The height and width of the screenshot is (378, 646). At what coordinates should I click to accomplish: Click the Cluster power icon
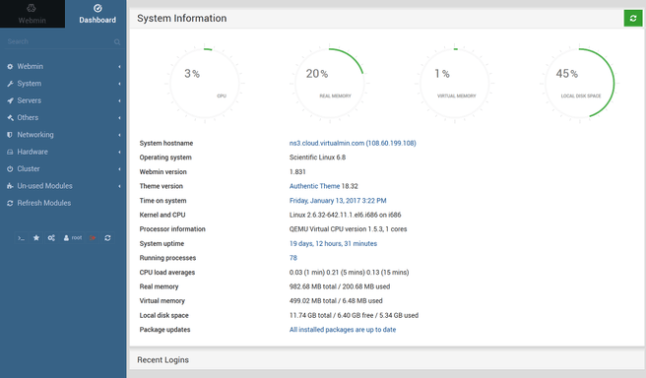click(x=10, y=169)
